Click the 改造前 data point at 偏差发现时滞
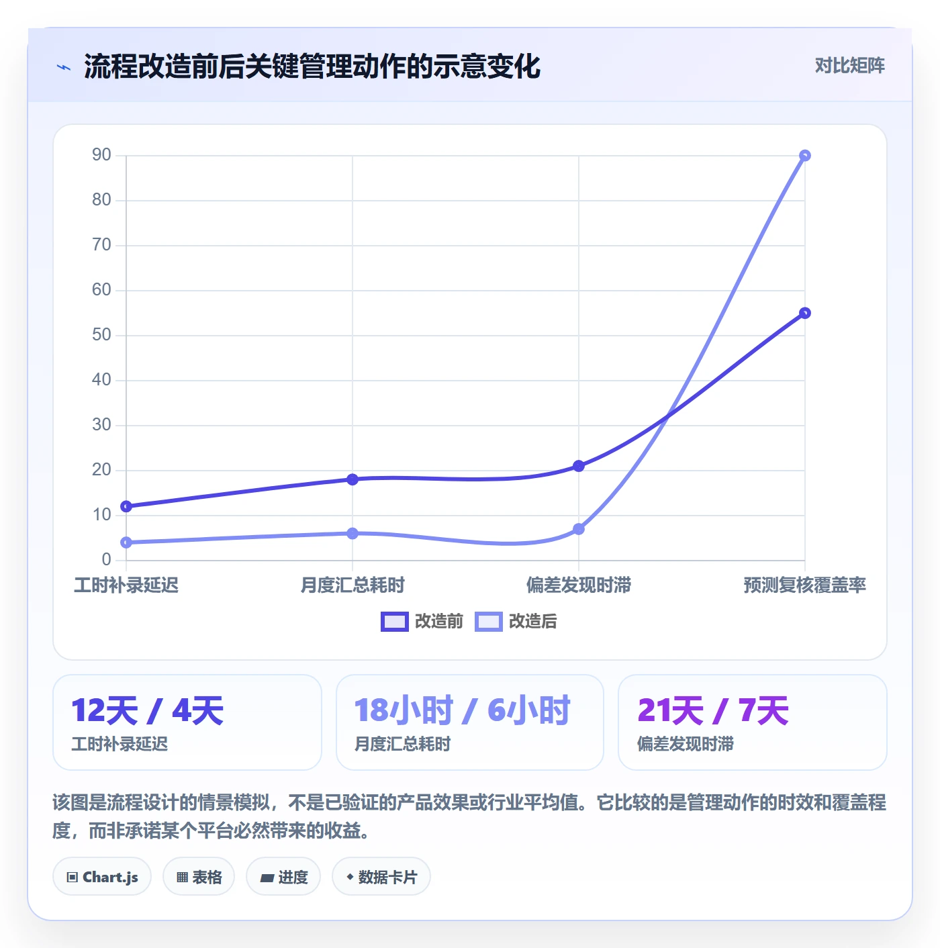This screenshot has width=940, height=948. click(x=579, y=466)
